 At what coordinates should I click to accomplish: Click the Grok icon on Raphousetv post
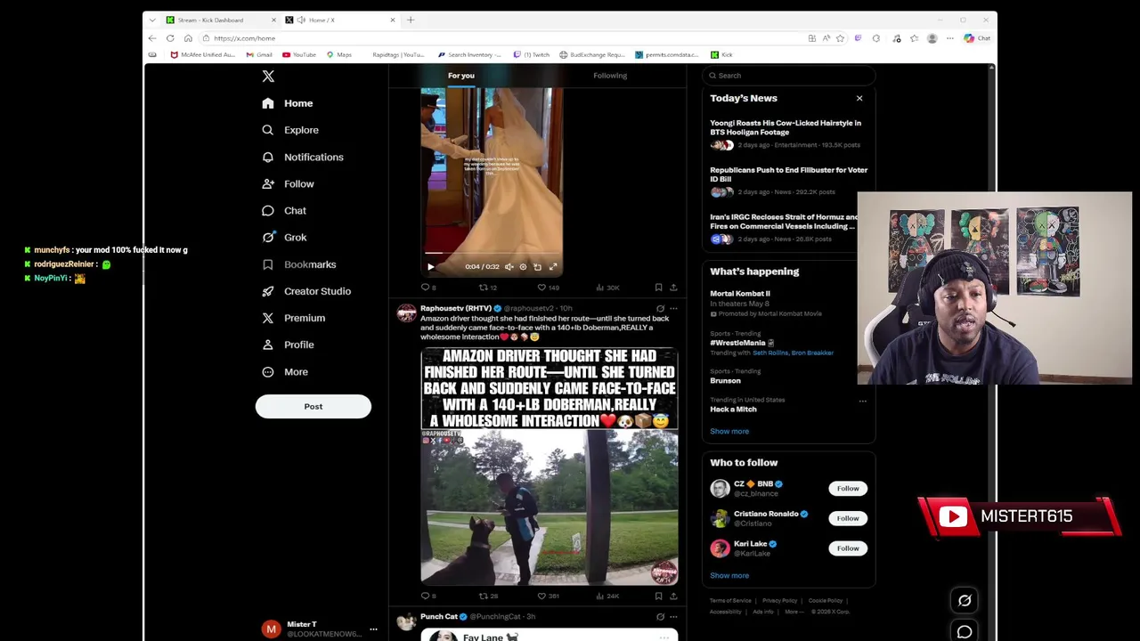point(660,308)
